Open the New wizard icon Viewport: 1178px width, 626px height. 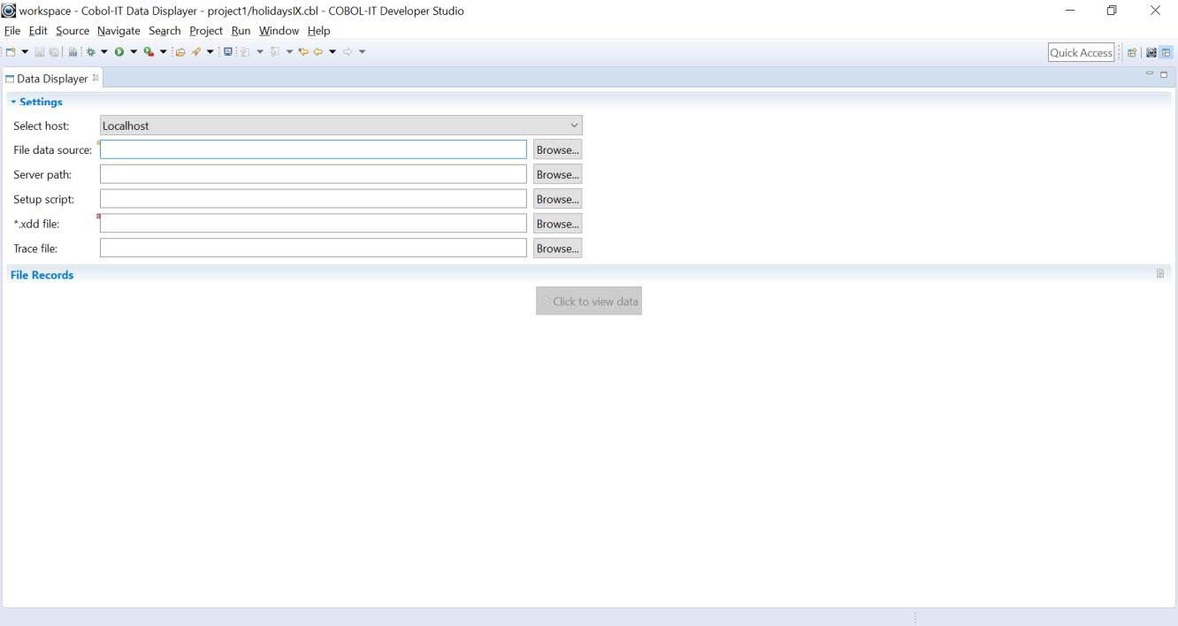point(12,50)
